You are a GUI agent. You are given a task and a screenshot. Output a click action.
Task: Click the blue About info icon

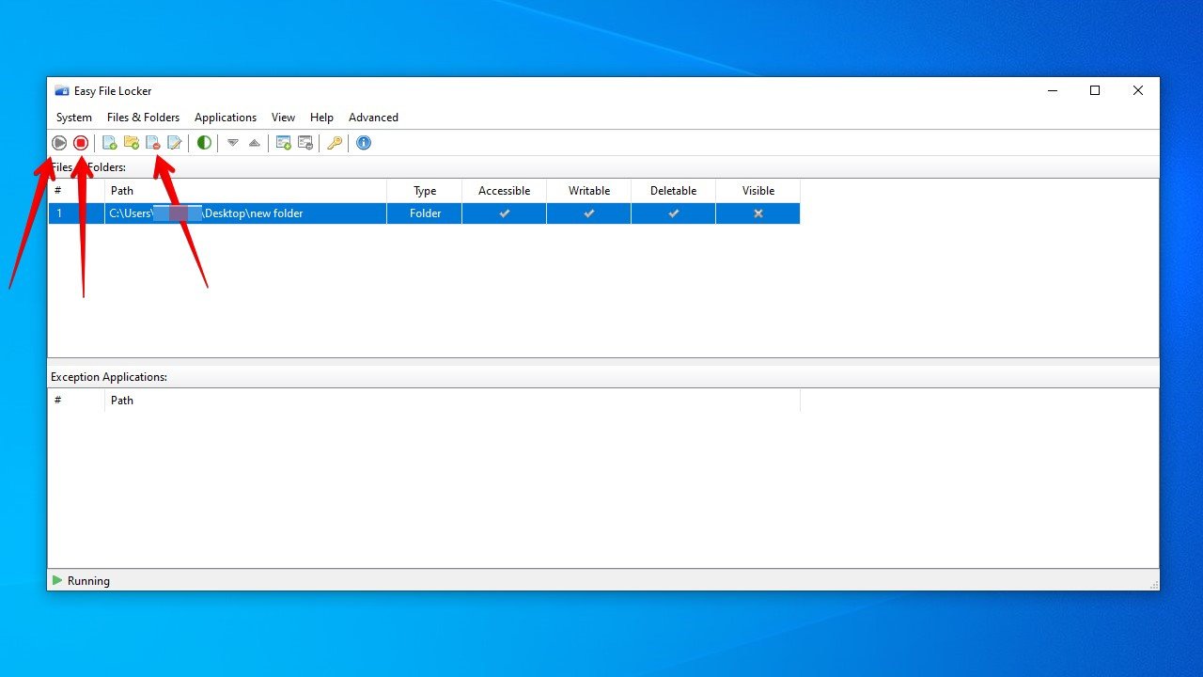(364, 143)
